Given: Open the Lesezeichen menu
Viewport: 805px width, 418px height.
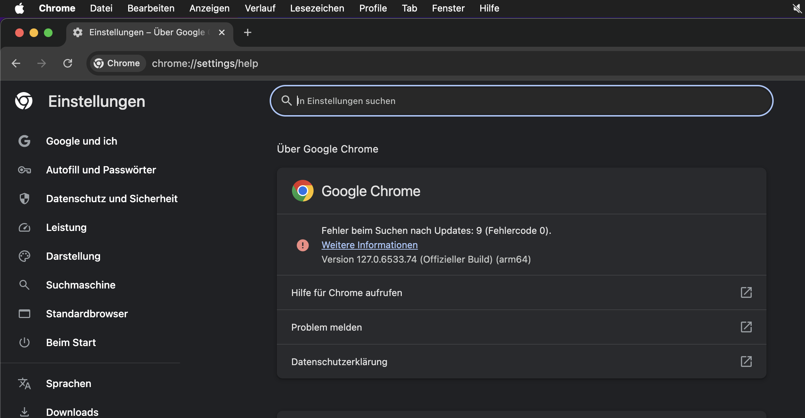Looking at the screenshot, I should pos(317,8).
